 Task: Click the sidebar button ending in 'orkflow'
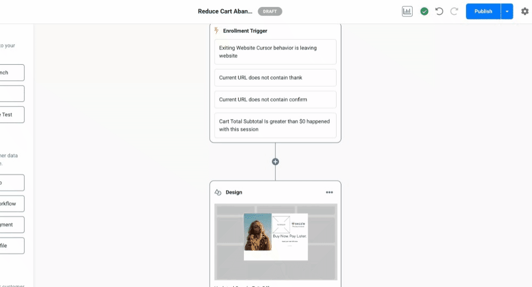pos(12,204)
